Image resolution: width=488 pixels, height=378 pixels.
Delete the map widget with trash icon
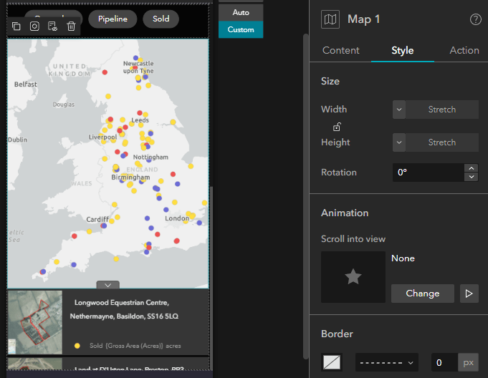(71, 26)
